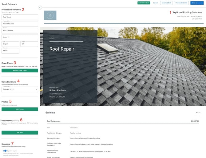Click the Cancel link

pyautogui.click(x=155, y=3)
